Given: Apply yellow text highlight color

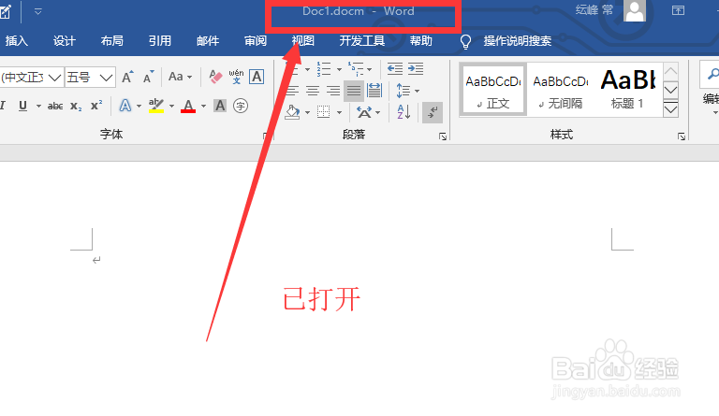Looking at the screenshot, I should click(x=156, y=106).
